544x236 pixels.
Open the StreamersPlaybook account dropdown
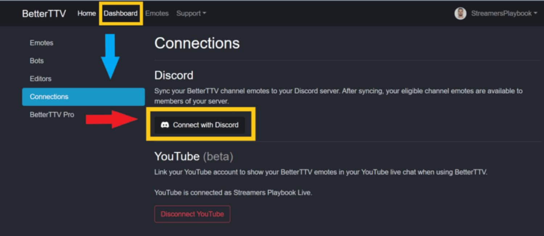(504, 13)
